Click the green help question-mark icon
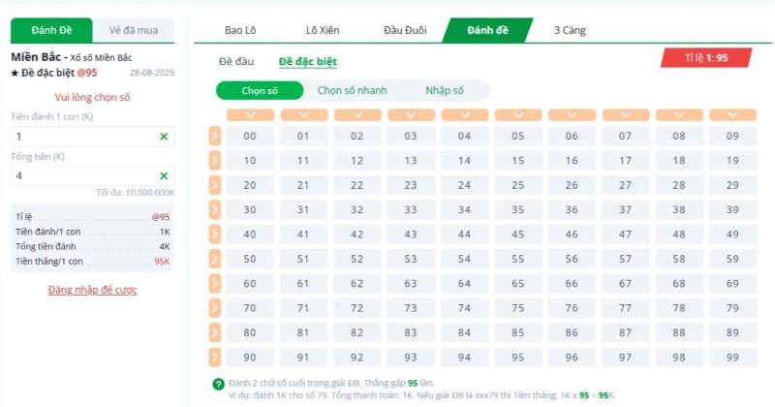Viewport: 775px width, 407px height. (x=219, y=384)
